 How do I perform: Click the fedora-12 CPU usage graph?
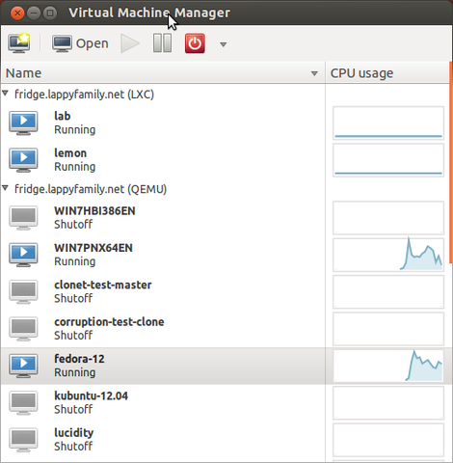[x=388, y=366]
